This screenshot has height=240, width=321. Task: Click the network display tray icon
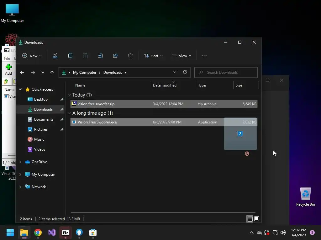click(x=275, y=232)
